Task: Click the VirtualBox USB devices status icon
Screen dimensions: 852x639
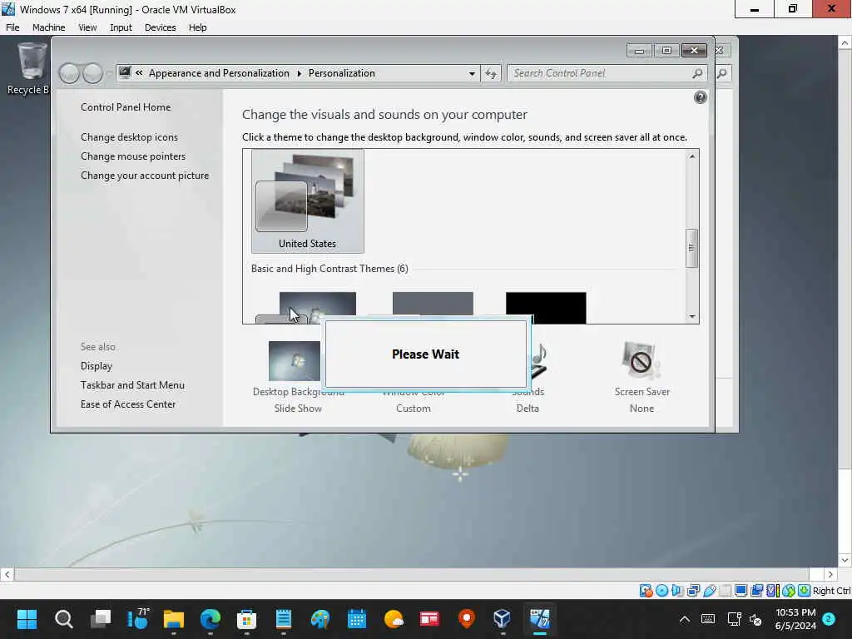Action: [x=710, y=591]
